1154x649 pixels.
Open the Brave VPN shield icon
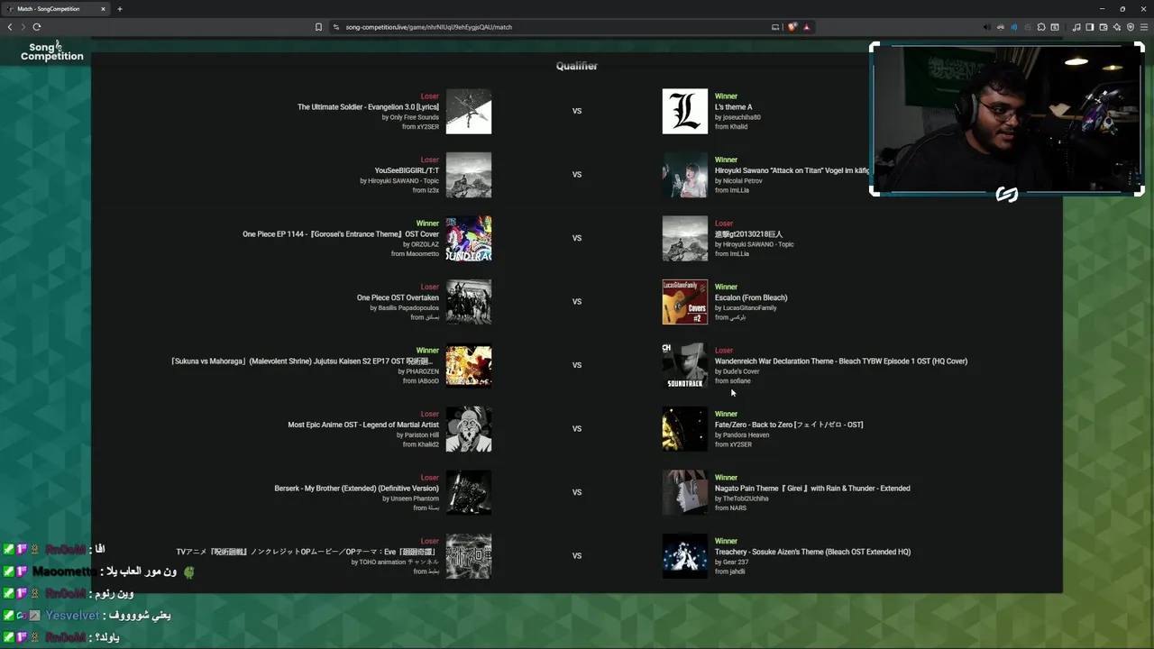pyautogui.click(x=1131, y=27)
